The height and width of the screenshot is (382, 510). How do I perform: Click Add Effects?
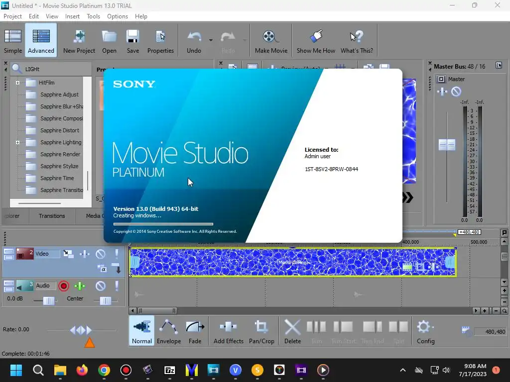pos(228,331)
